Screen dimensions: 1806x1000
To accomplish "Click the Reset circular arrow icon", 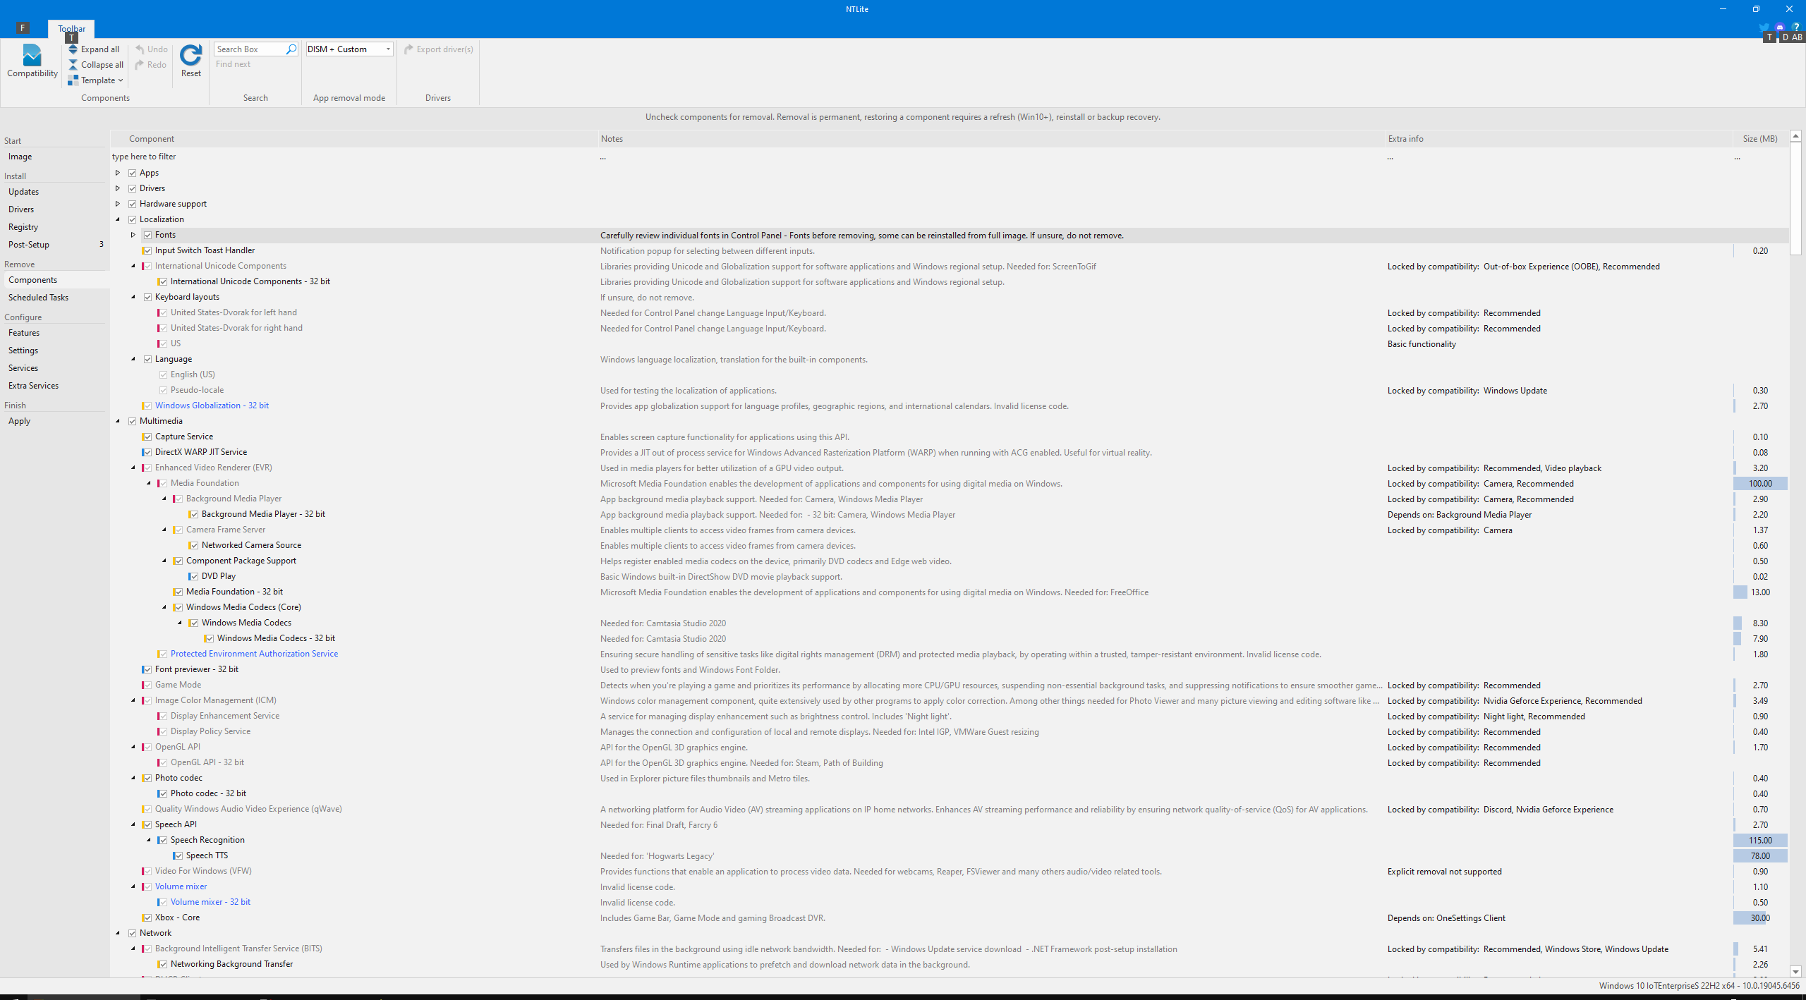I will coord(190,55).
